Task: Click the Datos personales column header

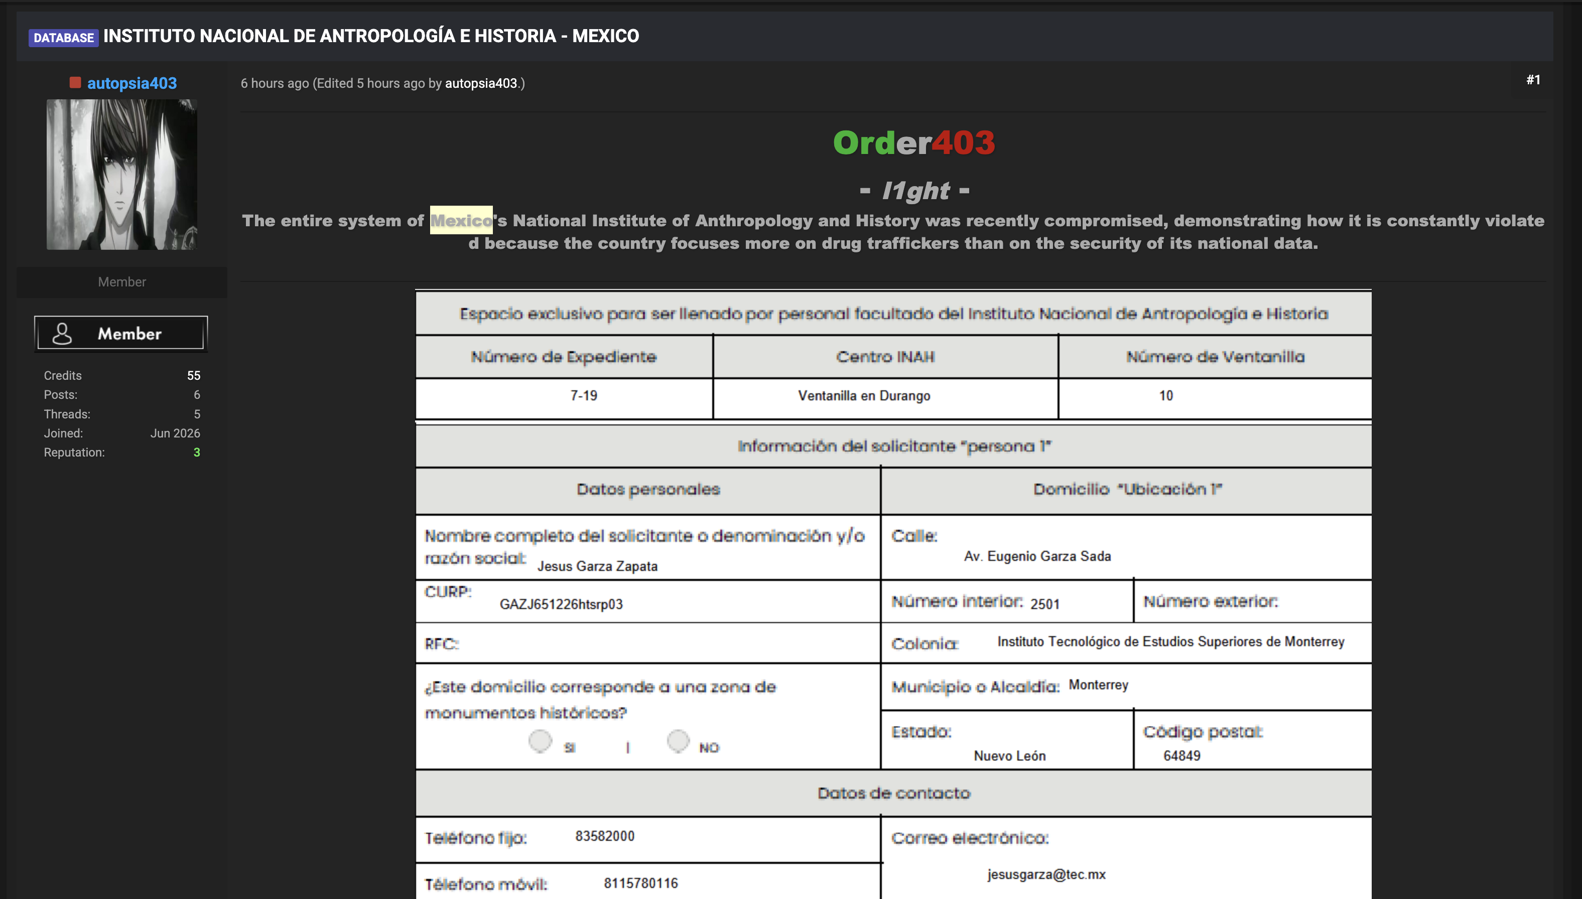Action: (x=648, y=490)
